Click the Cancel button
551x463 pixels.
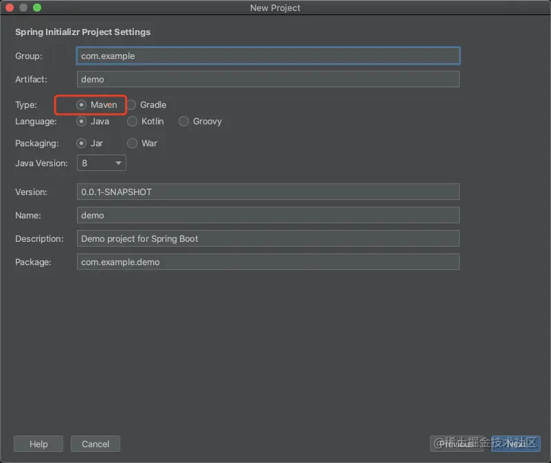[x=95, y=444]
